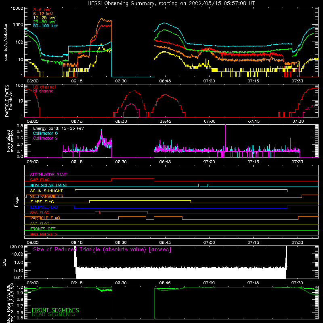Click the BAD_PACKETS flag label
The width and height of the screenshot is (323, 323).
[44, 234]
